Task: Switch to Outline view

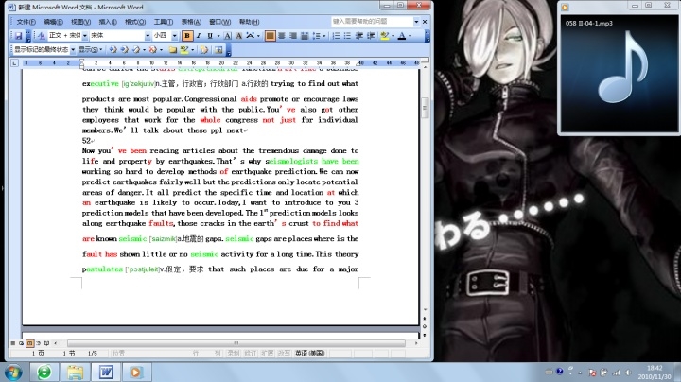Action: (38, 343)
